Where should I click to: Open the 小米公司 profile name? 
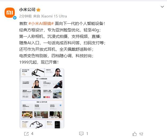pyautogui.click(x=27, y=10)
